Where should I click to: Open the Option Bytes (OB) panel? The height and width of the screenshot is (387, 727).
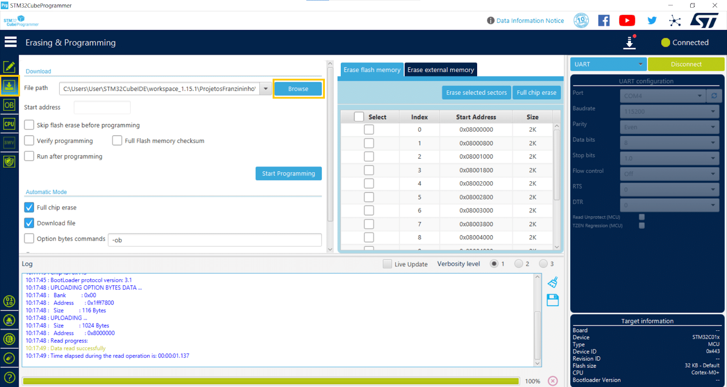pyautogui.click(x=9, y=105)
